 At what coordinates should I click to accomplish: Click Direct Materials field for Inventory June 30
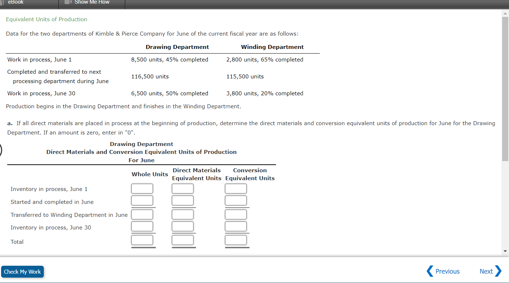[x=183, y=226]
